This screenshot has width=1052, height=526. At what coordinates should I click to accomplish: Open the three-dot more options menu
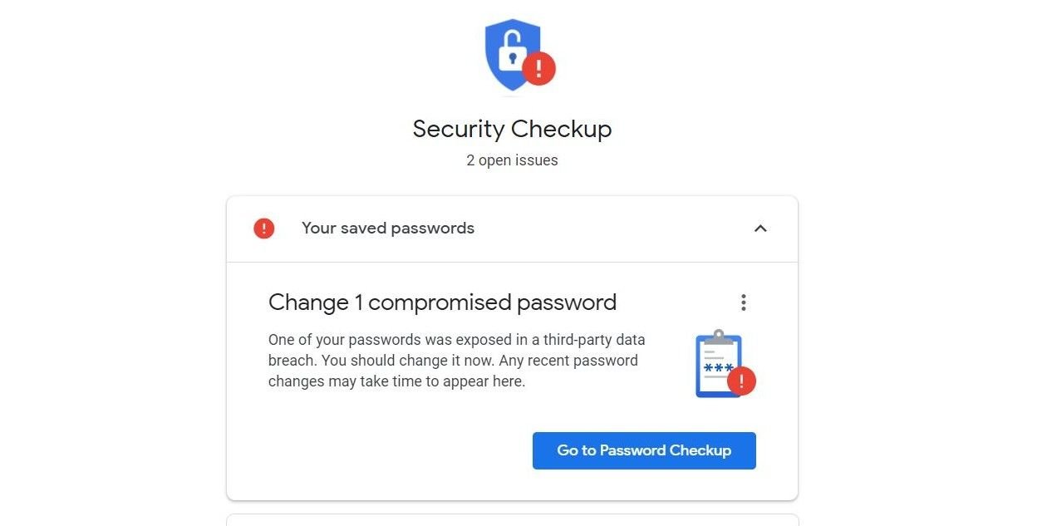pyautogui.click(x=744, y=302)
